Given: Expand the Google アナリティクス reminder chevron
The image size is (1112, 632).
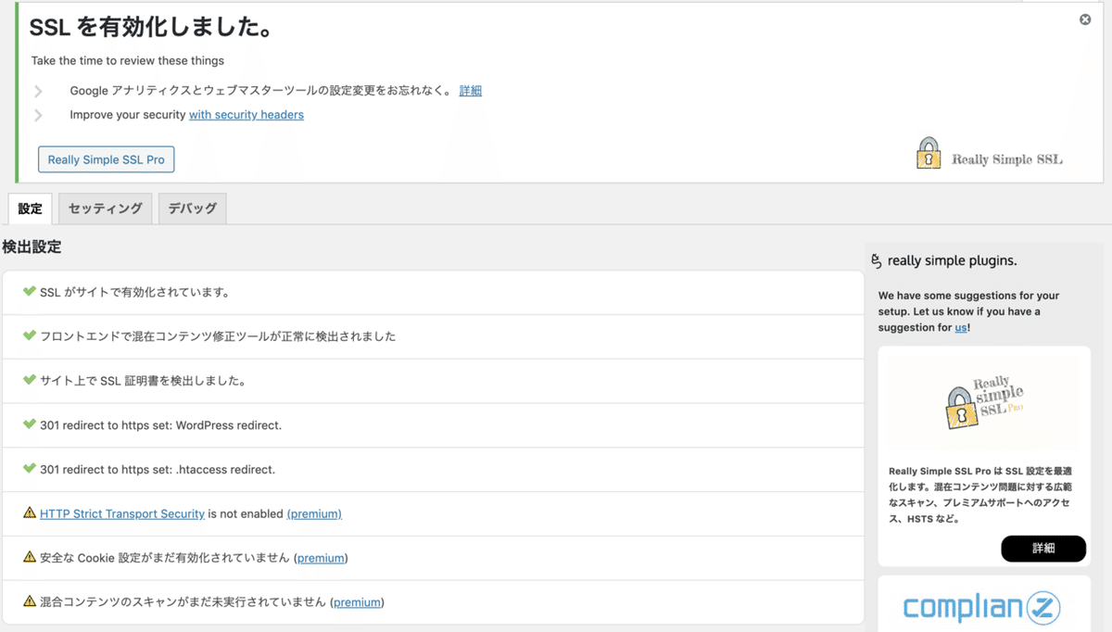Looking at the screenshot, I should 39,92.
